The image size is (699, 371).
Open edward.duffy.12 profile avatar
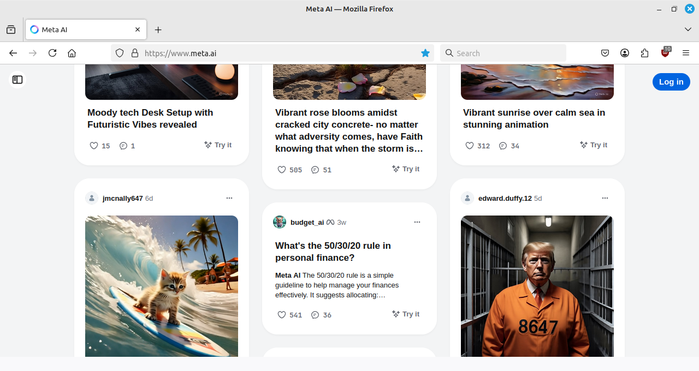tap(467, 198)
